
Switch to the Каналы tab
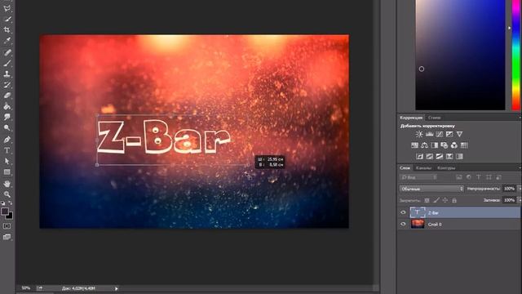coord(423,167)
